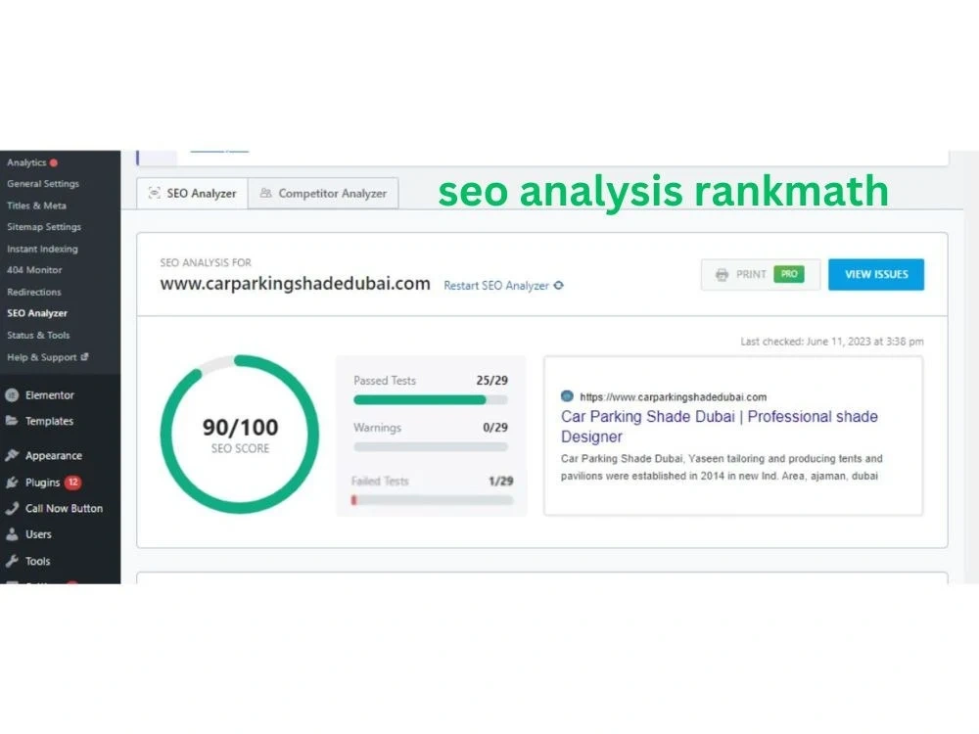Switch to SEO Analyzer tab
This screenshot has height=734, width=979.
tap(192, 194)
